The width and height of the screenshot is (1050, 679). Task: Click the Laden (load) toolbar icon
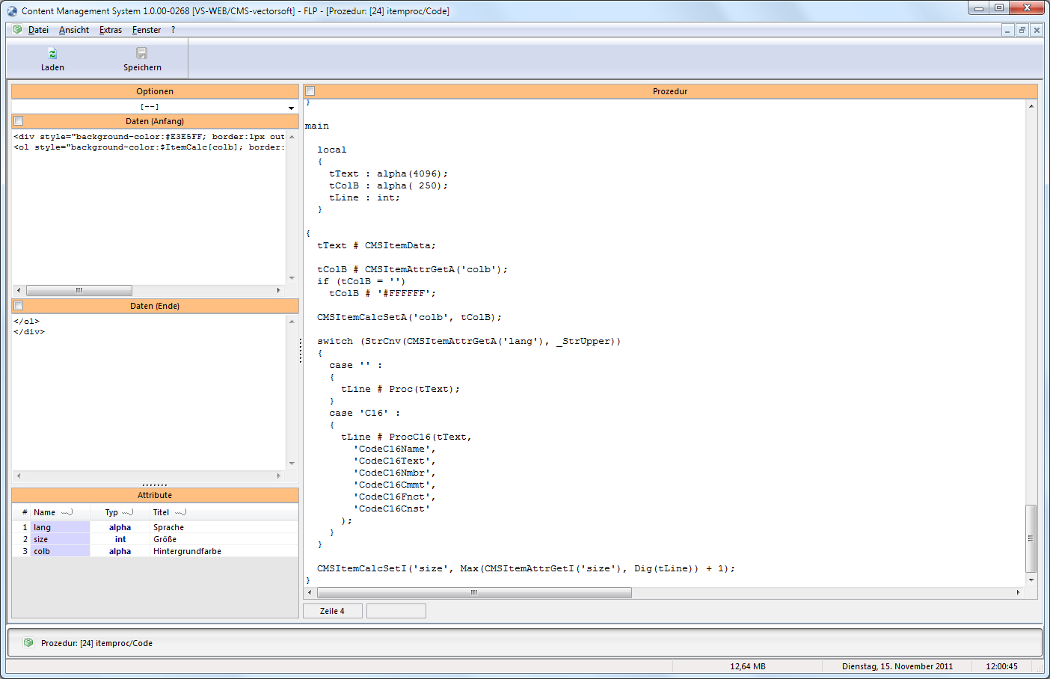52,54
